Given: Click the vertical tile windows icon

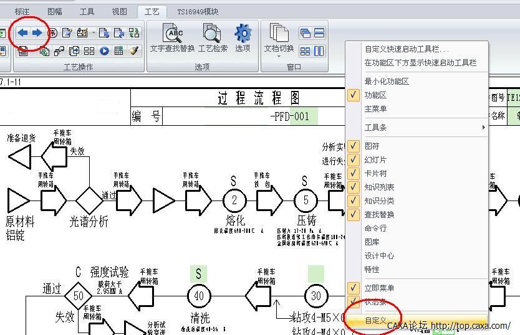Looking at the screenshot, I should 319,51.
